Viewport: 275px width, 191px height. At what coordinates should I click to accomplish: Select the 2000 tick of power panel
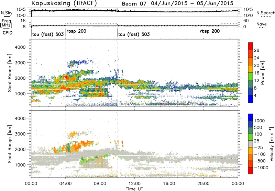click(x=20, y=78)
